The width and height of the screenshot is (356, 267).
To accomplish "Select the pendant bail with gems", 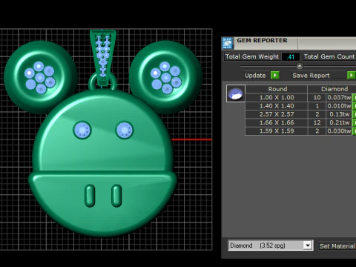I will pyautogui.click(x=103, y=58).
